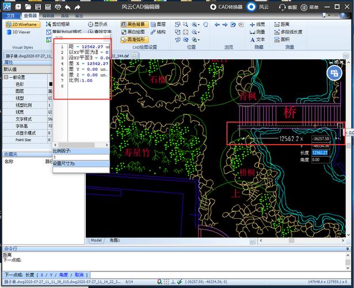Toggle the 黑白绘图 black-white drawing option
The width and height of the screenshot is (354, 288).
coord(135,32)
